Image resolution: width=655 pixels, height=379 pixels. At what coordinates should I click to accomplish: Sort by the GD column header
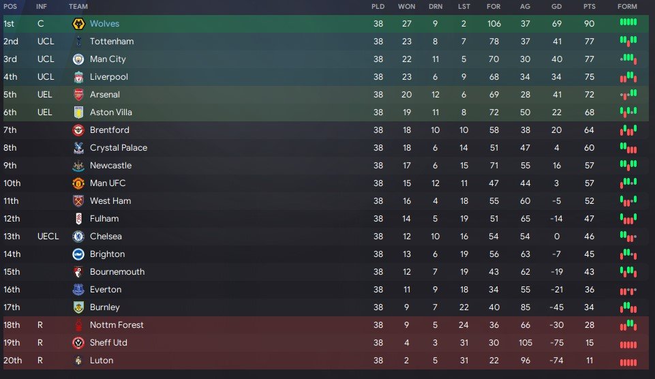coord(556,7)
